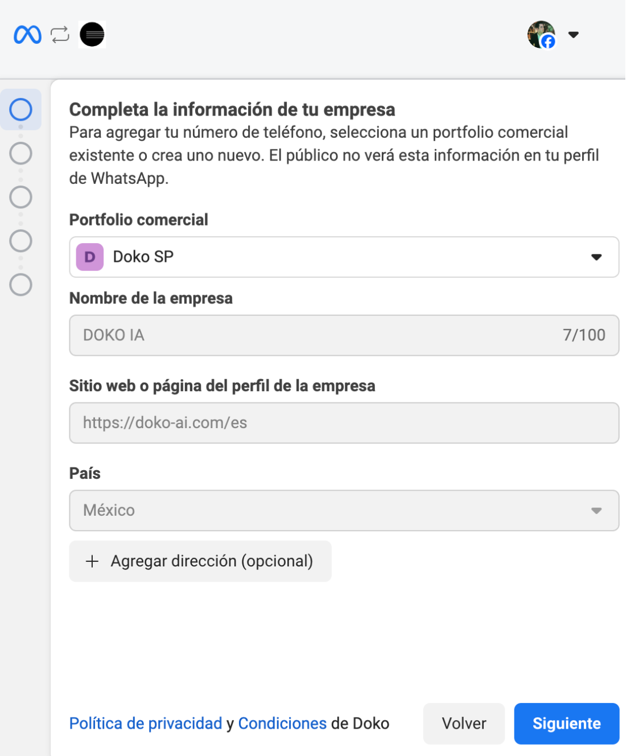The height and width of the screenshot is (756, 635).
Task: Select the last step indicator circle
Action: 21,283
